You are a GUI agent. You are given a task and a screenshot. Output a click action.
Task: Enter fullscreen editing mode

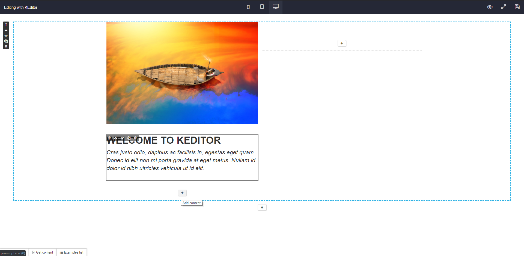[x=504, y=7]
